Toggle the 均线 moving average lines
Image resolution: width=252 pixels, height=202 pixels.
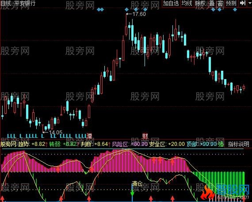click(187, 4)
